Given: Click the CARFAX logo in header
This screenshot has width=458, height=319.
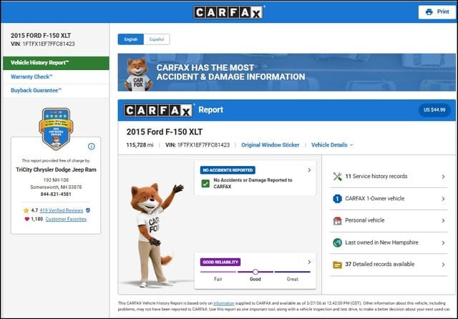Looking at the screenshot, I should click(229, 12).
